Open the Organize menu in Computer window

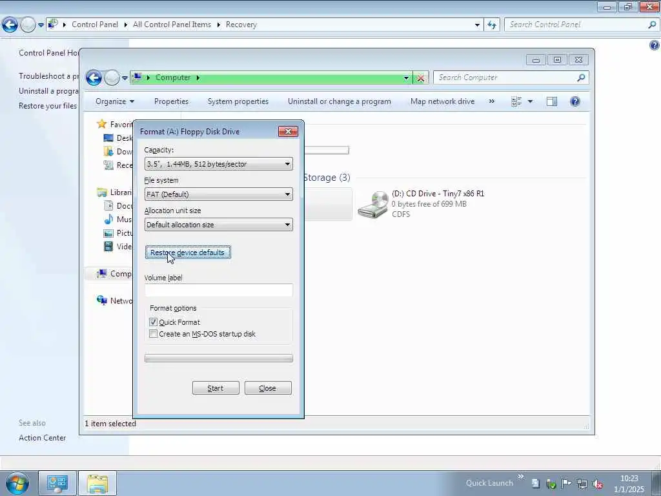tap(115, 101)
